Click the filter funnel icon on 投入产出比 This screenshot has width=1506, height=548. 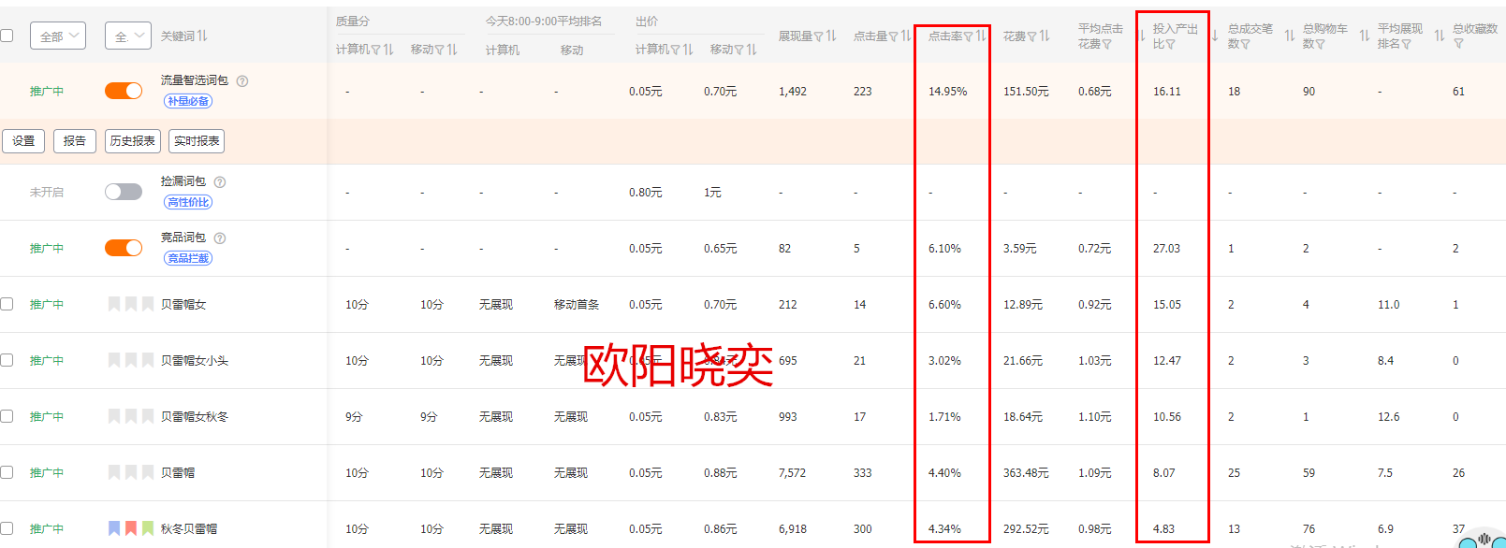1170,44
